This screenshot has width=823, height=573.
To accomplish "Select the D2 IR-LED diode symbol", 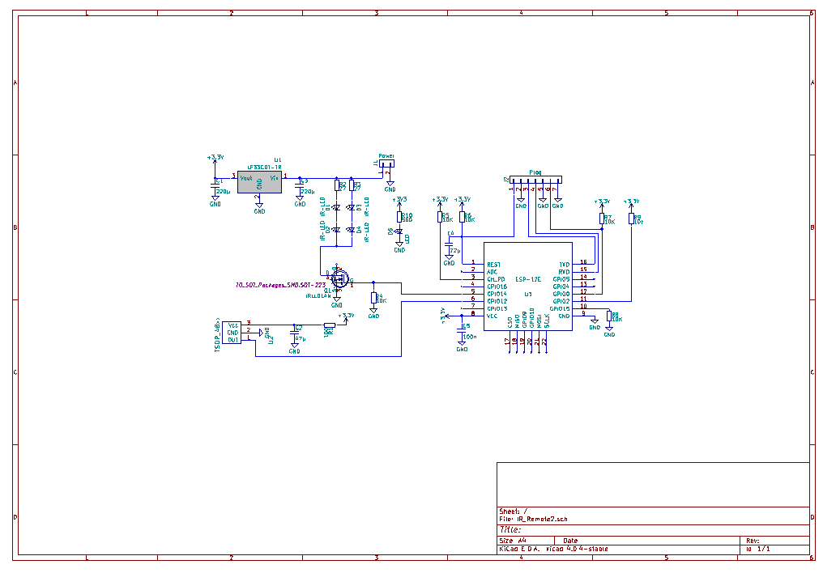I will pos(336,230).
